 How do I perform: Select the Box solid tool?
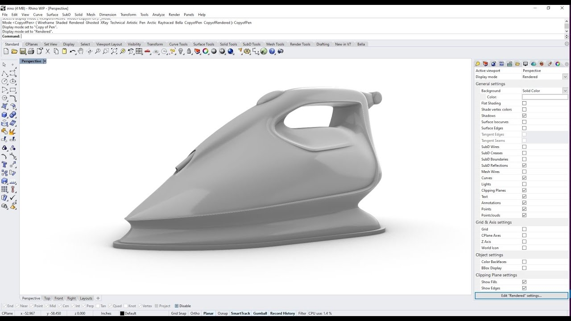pos(4,115)
